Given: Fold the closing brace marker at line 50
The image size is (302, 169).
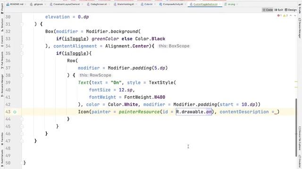Looking at the screenshot, I should pos(22,163).
